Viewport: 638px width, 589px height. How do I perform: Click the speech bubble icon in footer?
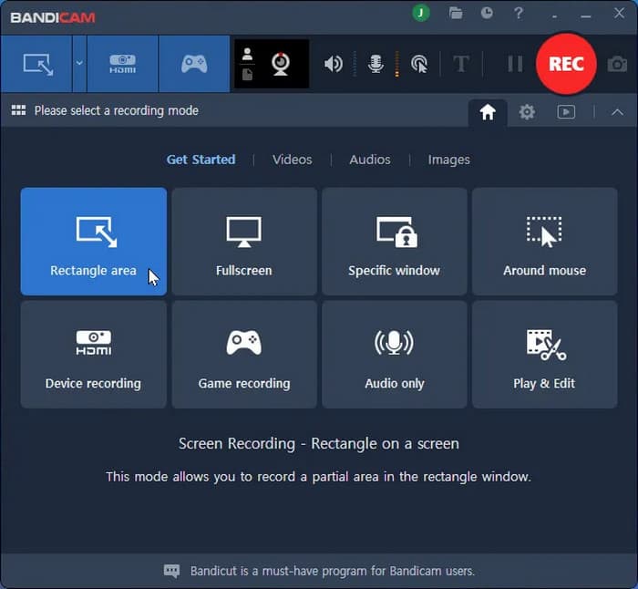coord(171,571)
